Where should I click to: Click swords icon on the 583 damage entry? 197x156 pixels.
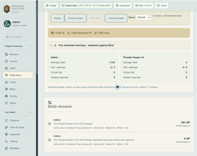coord(50,140)
